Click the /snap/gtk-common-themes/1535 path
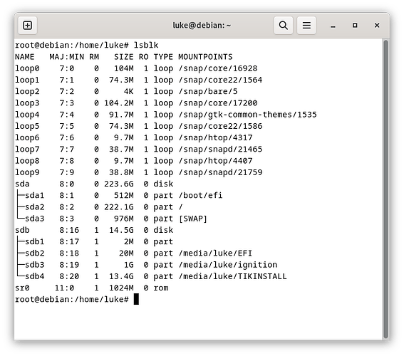 point(247,115)
